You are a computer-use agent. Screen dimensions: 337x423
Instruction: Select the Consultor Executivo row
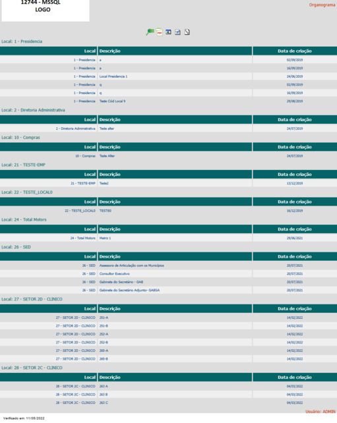[x=169, y=273]
